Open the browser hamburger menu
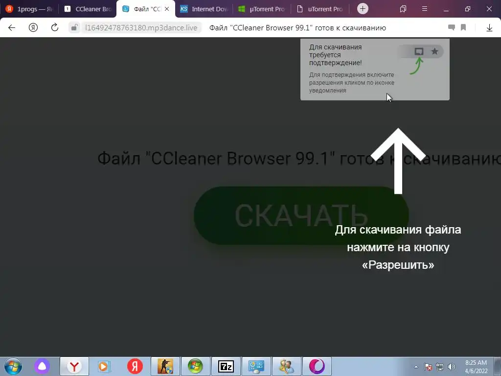This screenshot has width=501, height=376. pyautogui.click(x=424, y=9)
